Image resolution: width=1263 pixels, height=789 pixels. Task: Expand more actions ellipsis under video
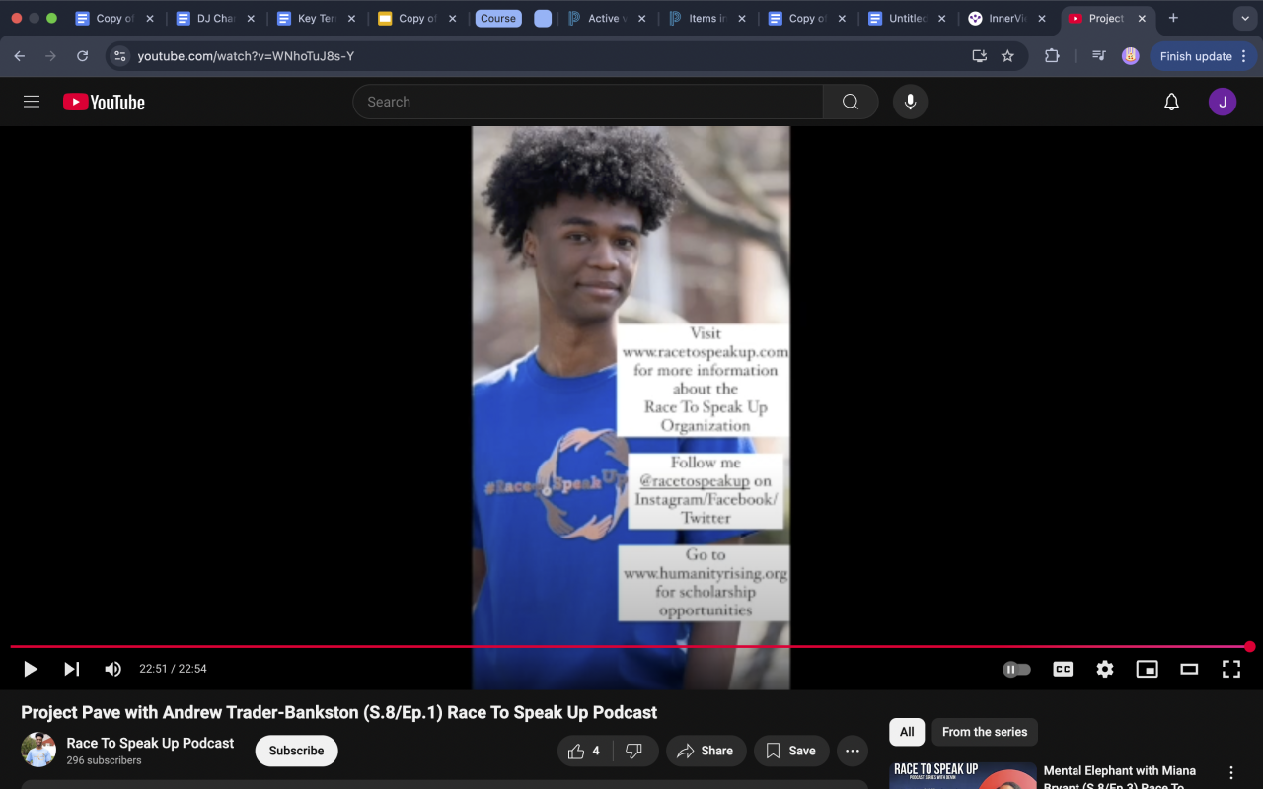click(853, 751)
